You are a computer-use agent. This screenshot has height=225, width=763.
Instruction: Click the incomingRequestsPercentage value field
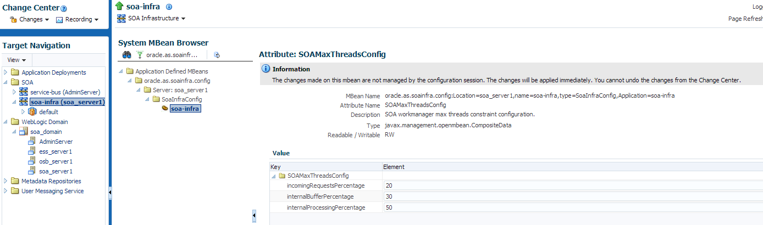(572, 185)
